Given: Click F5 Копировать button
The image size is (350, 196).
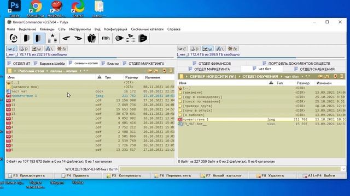Looking at the screenshot, I should pyautogui.click(x=126, y=175).
